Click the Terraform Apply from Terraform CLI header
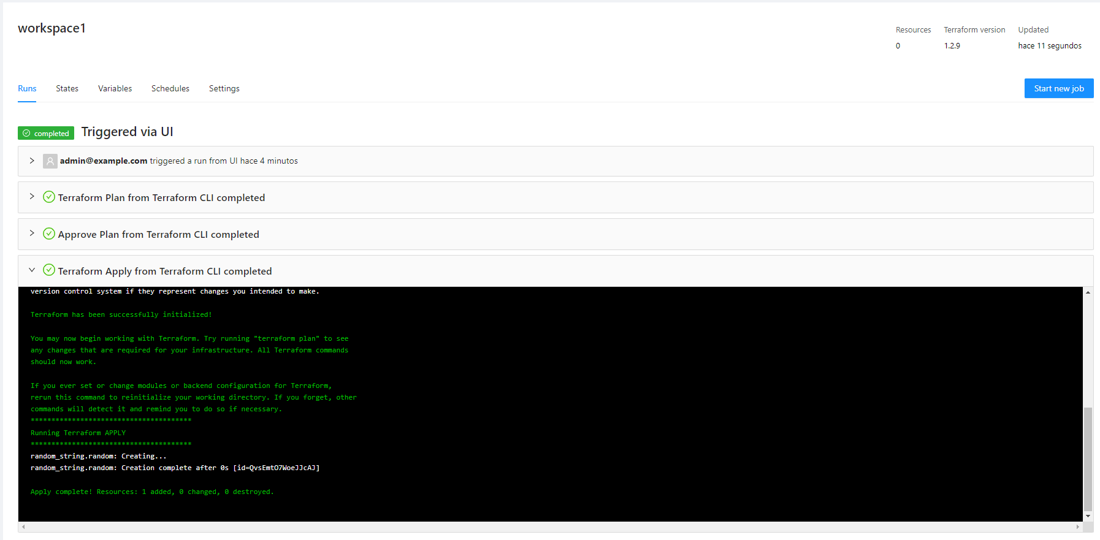The width and height of the screenshot is (1100, 540). [x=164, y=271]
